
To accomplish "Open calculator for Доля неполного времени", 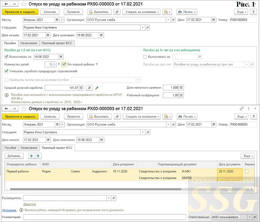I will tap(181, 87).
